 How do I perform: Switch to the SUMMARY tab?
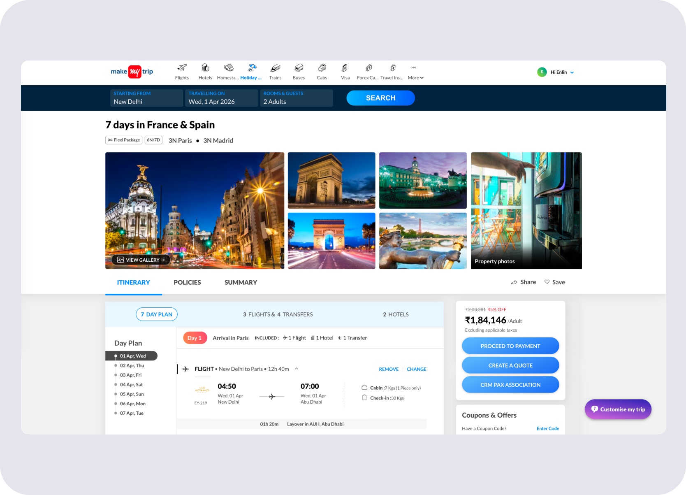click(x=241, y=283)
